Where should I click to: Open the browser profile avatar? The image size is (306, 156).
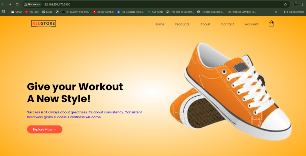click(x=295, y=4)
